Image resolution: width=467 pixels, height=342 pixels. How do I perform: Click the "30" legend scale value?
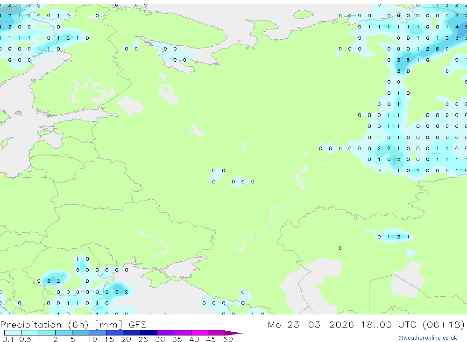point(160,339)
